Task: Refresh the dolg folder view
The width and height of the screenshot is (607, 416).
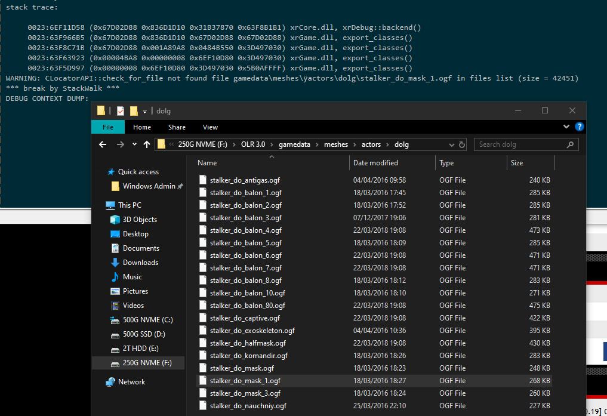Action: coord(462,144)
